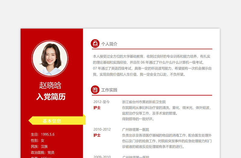This screenshot has height=158, width=241.
Task: Click the line starting 本人接受过全方位
Action: tap(152, 56)
